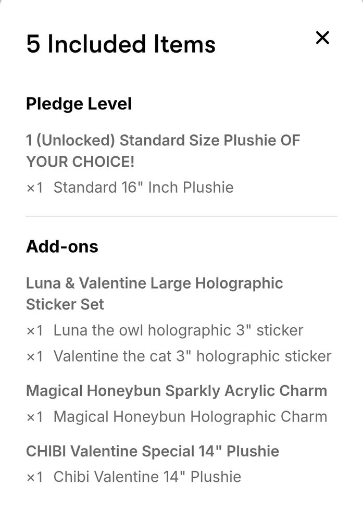The image size is (363, 521).
Task: Select the Pledge Level heading
Action: tap(79, 104)
